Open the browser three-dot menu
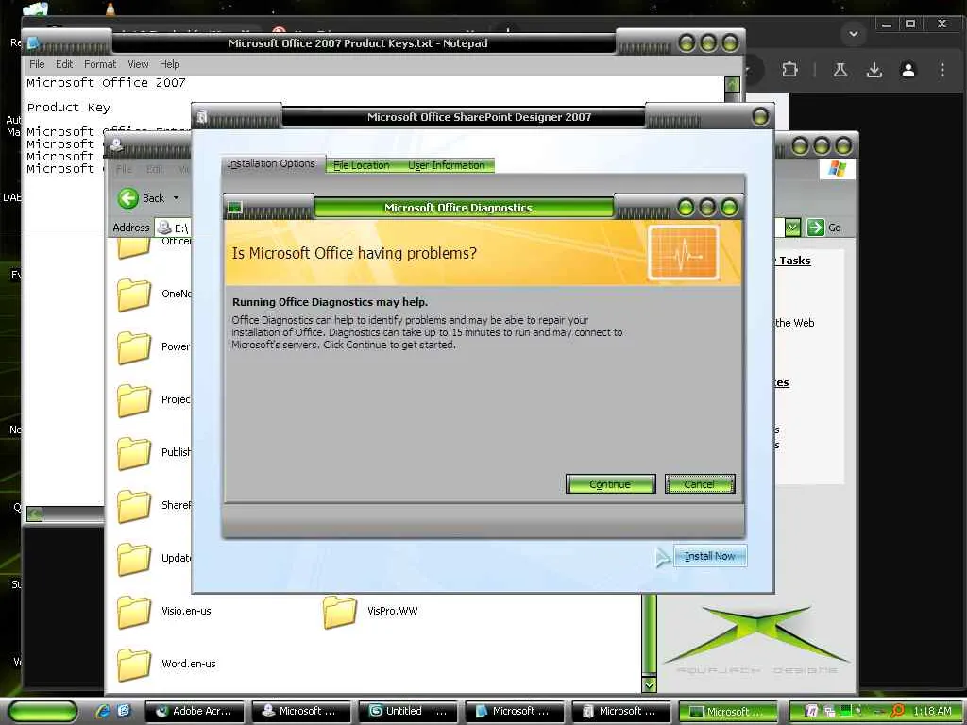The image size is (967, 725). point(942,70)
